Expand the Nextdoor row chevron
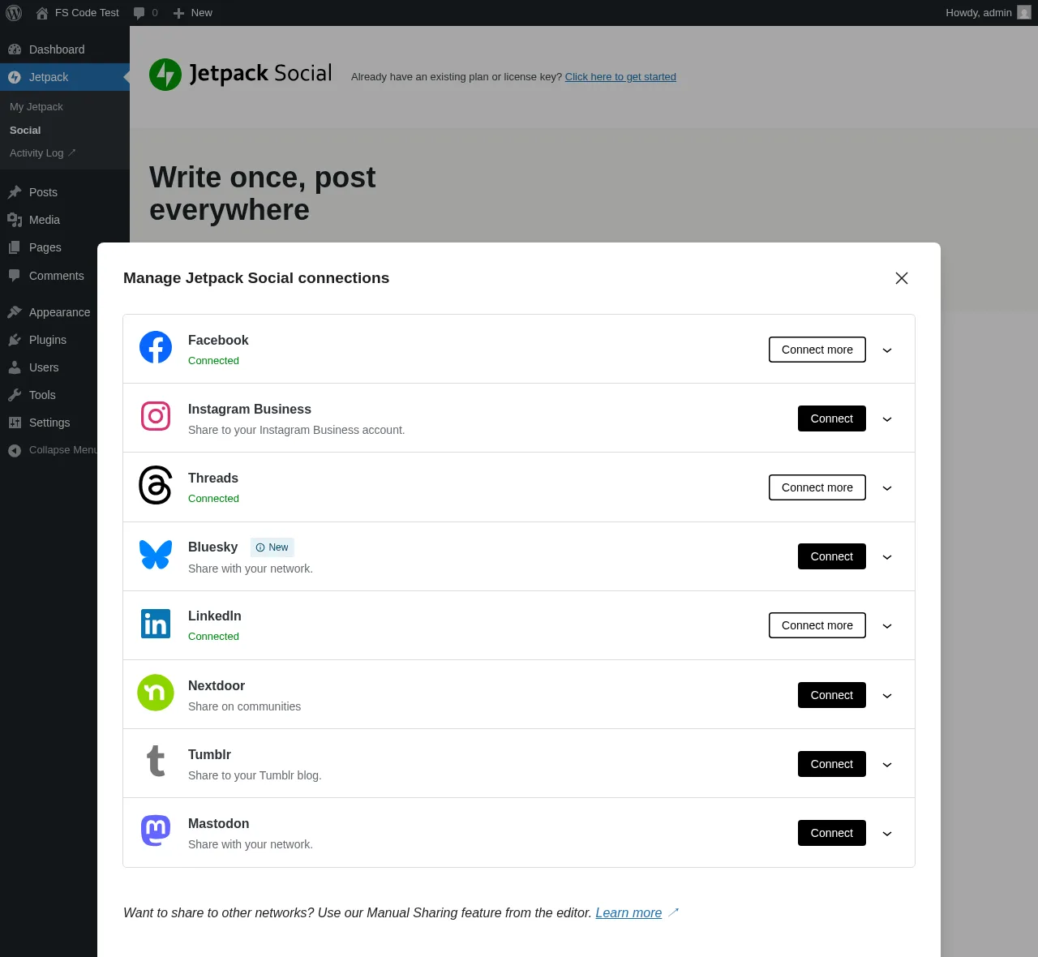Image resolution: width=1038 pixels, height=957 pixels. (x=887, y=696)
